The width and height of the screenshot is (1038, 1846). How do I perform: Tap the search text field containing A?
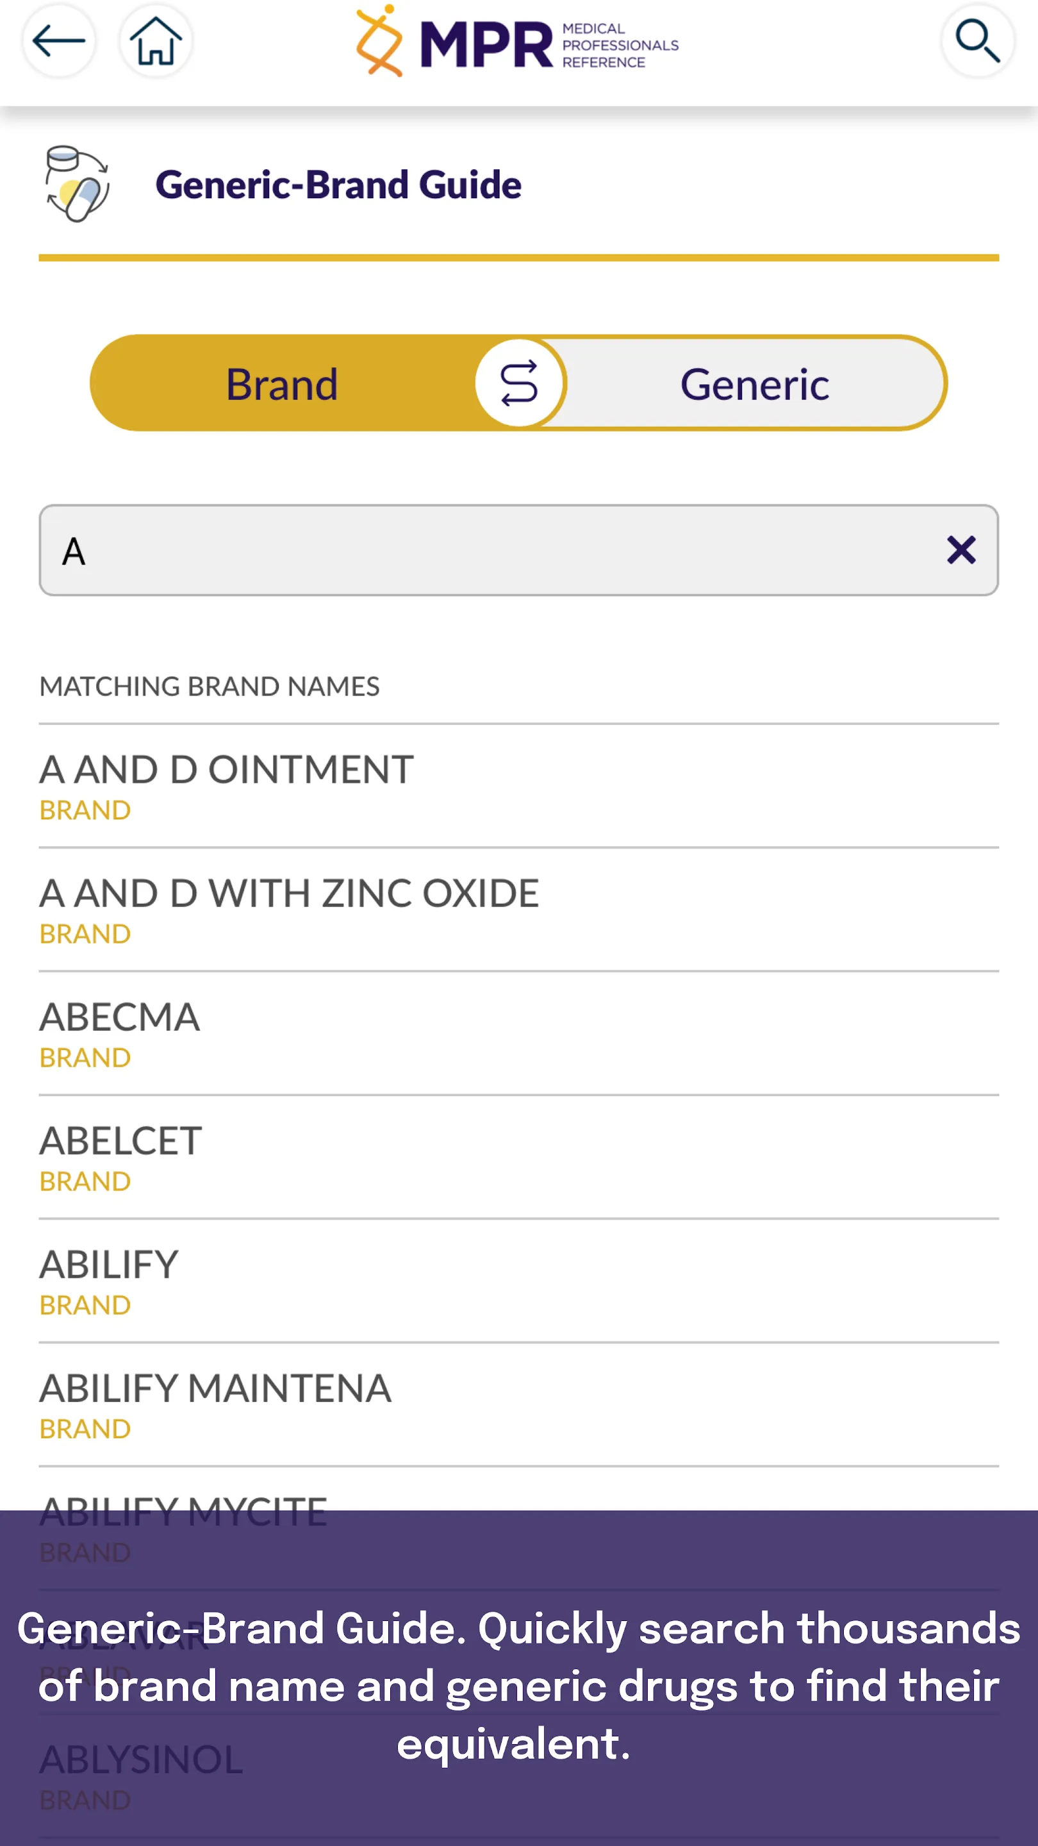tap(487, 551)
